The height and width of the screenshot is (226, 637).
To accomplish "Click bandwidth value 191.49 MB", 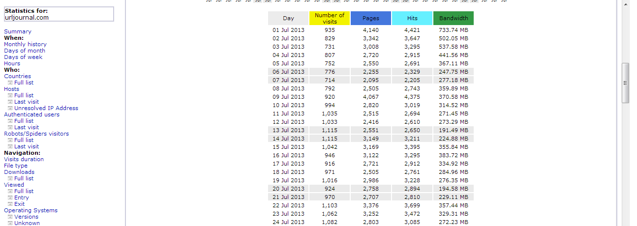I will pyautogui.click(x=454, y=130).
